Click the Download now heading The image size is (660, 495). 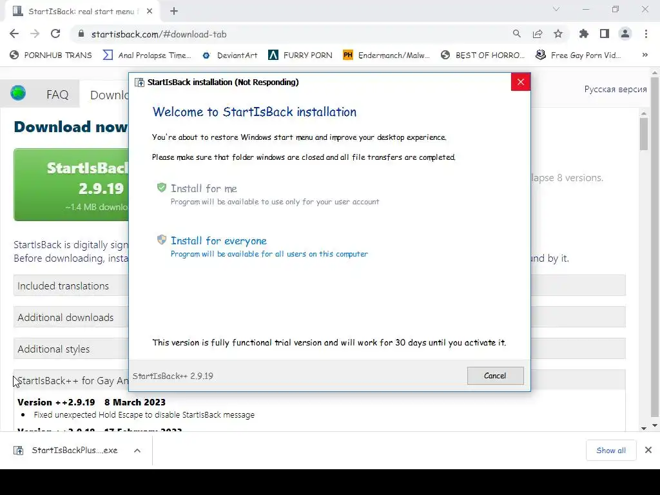(x=71, y=127)
